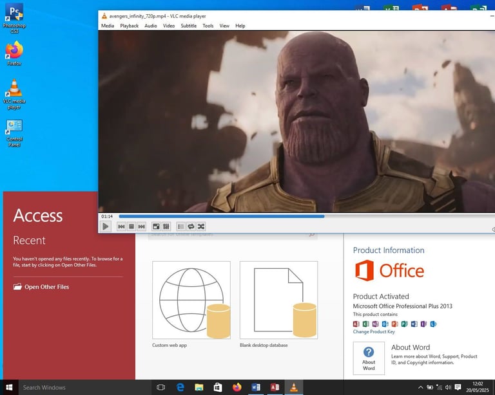Screen dimensions: 495x395
Task: Open the VLC Playback menu
Action: (129, 26)
